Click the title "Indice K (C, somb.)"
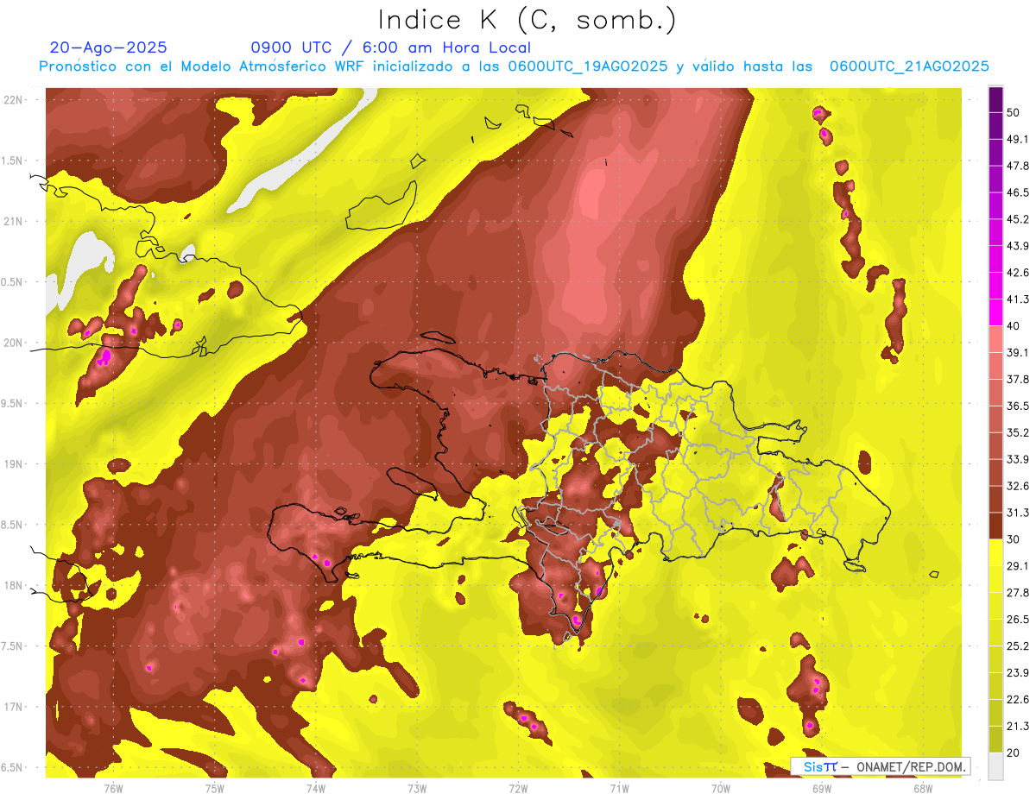Screen dimensions: 1036x800 point(527,20)
